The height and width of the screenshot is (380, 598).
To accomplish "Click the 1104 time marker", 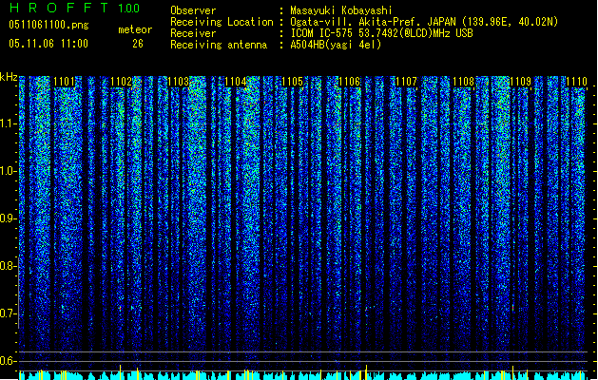I will 236,82.
